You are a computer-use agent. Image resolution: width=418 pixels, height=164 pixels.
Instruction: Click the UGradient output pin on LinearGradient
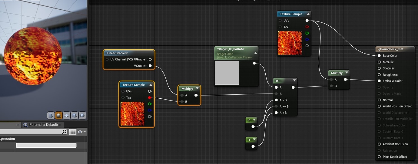[150, 59]
